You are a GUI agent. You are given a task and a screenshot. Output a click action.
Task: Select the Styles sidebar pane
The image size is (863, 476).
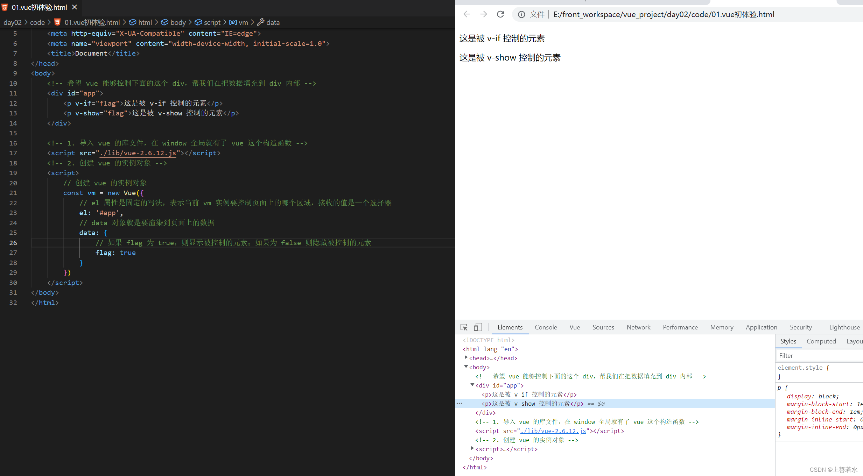(788, 341)
